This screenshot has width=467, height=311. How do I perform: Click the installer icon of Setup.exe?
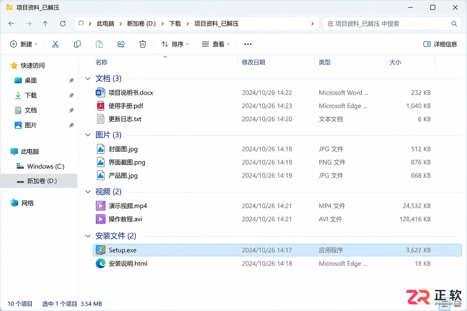[101, 250]
